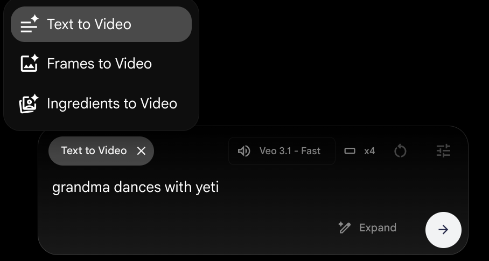This screenshot has height=261, width=489.
Task: Choose the Frames to Video option
Action: click(100, 64)
